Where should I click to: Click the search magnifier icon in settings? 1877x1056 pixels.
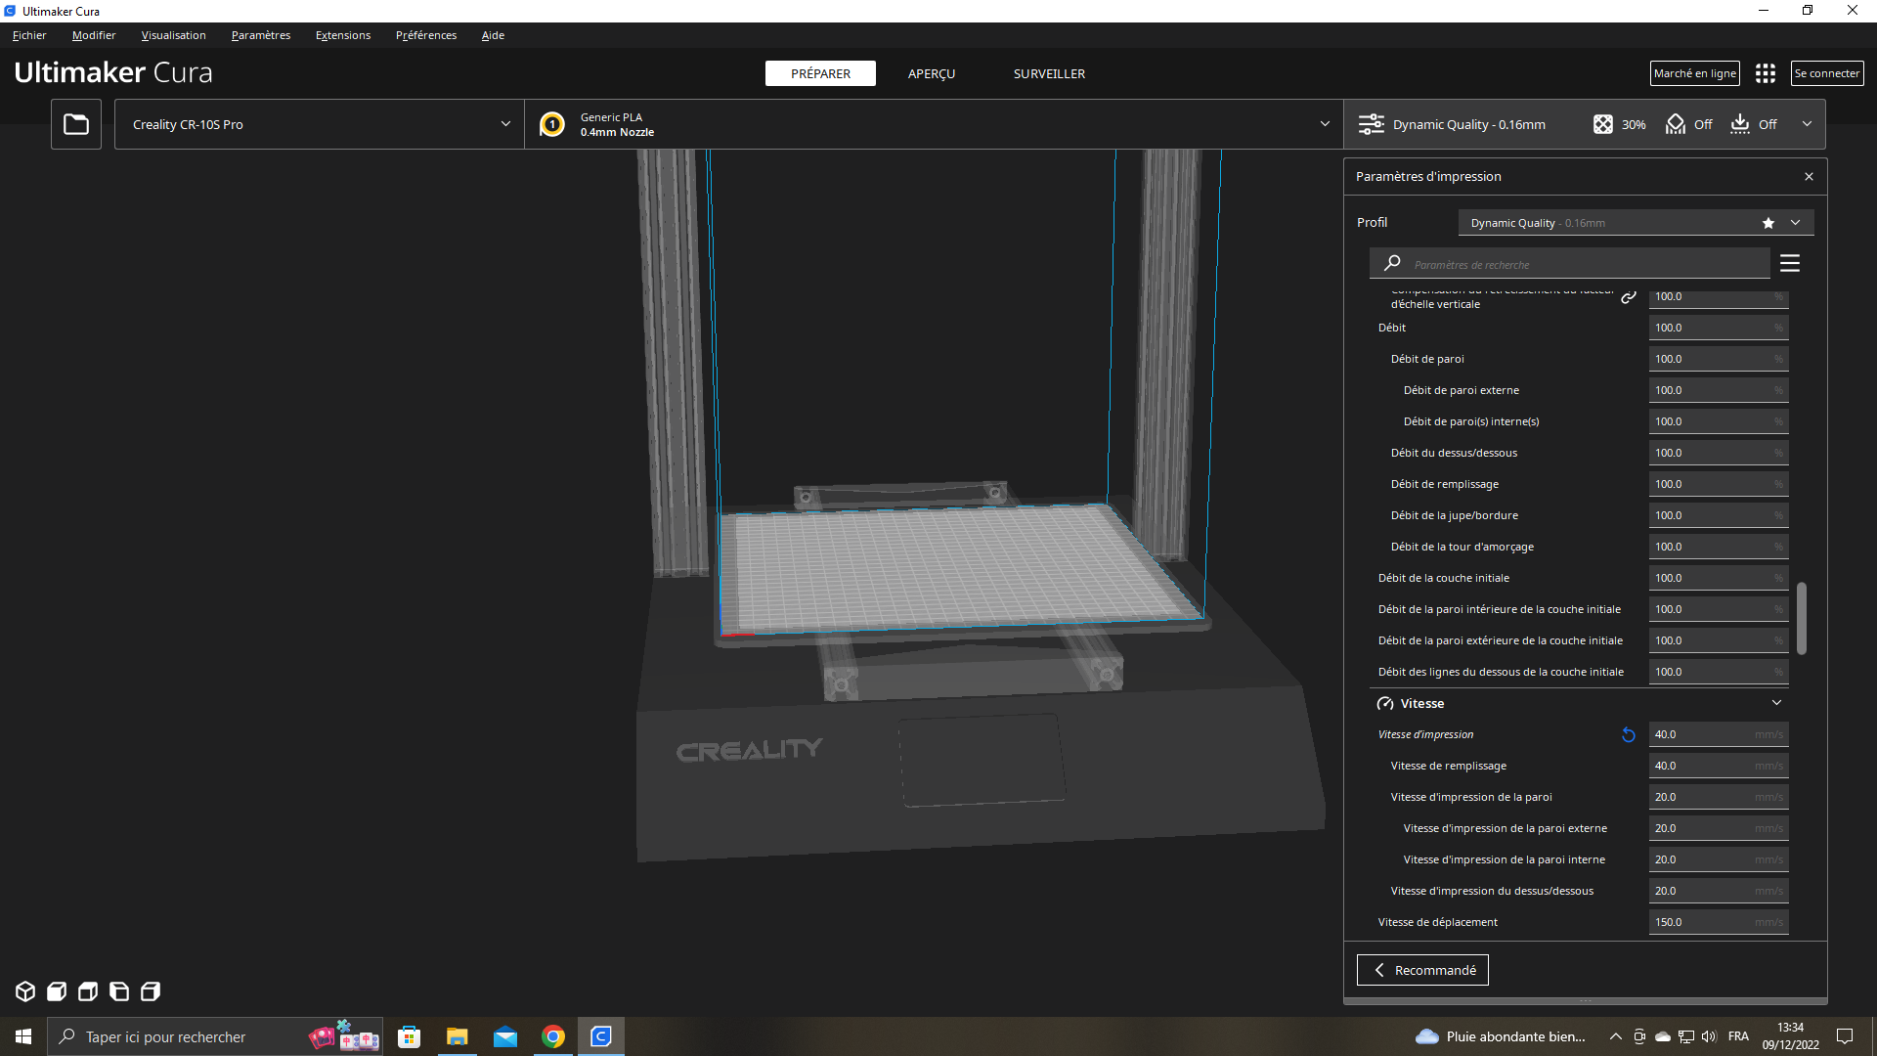[x=1393, y=263]
